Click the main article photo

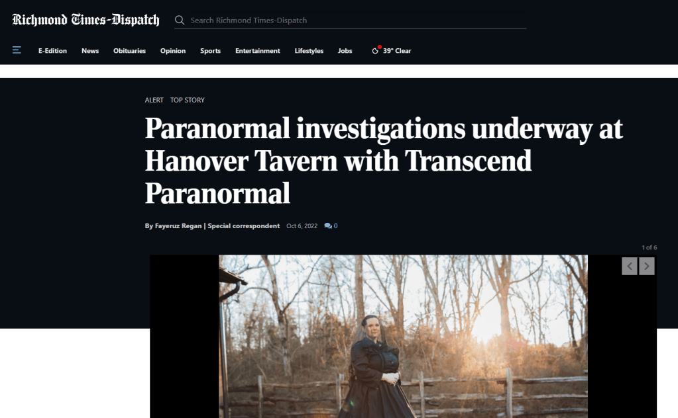point(403,337)
